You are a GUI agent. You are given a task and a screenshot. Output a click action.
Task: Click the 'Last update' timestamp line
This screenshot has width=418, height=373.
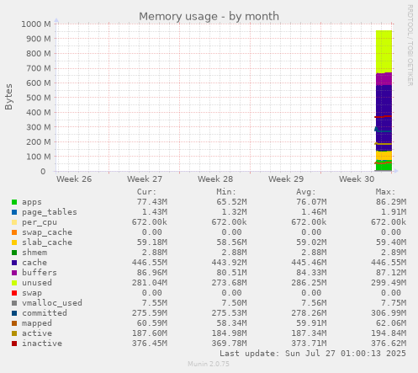tap(313, 354)
